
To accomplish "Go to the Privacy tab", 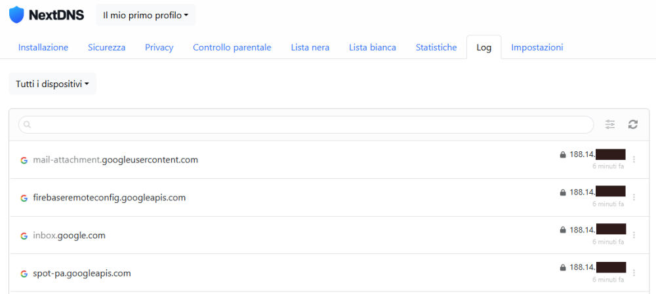I will (x=159, y=47).
